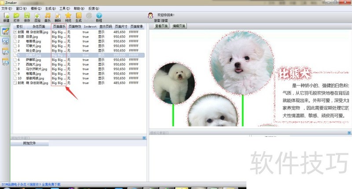Click the lockroot column header
Image resolution: width=352 pixels, height=189 pixels.
click(90, 26)
